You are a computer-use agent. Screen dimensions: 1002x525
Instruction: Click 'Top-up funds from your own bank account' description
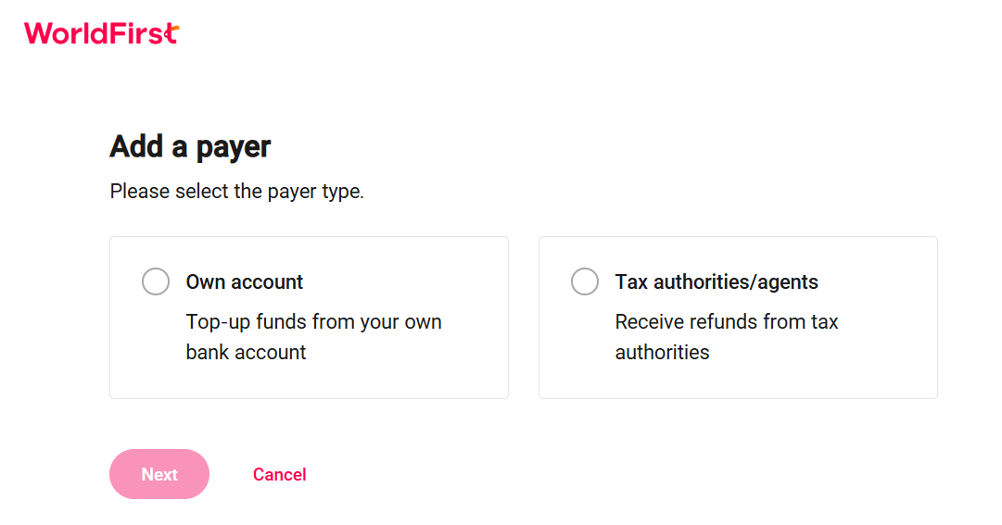(314, 337)
